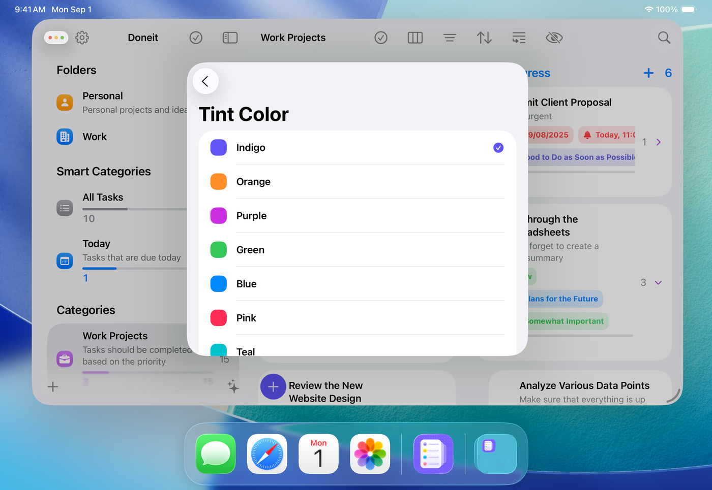Select the Indigo tint checkmark

[x=498, y=148]
